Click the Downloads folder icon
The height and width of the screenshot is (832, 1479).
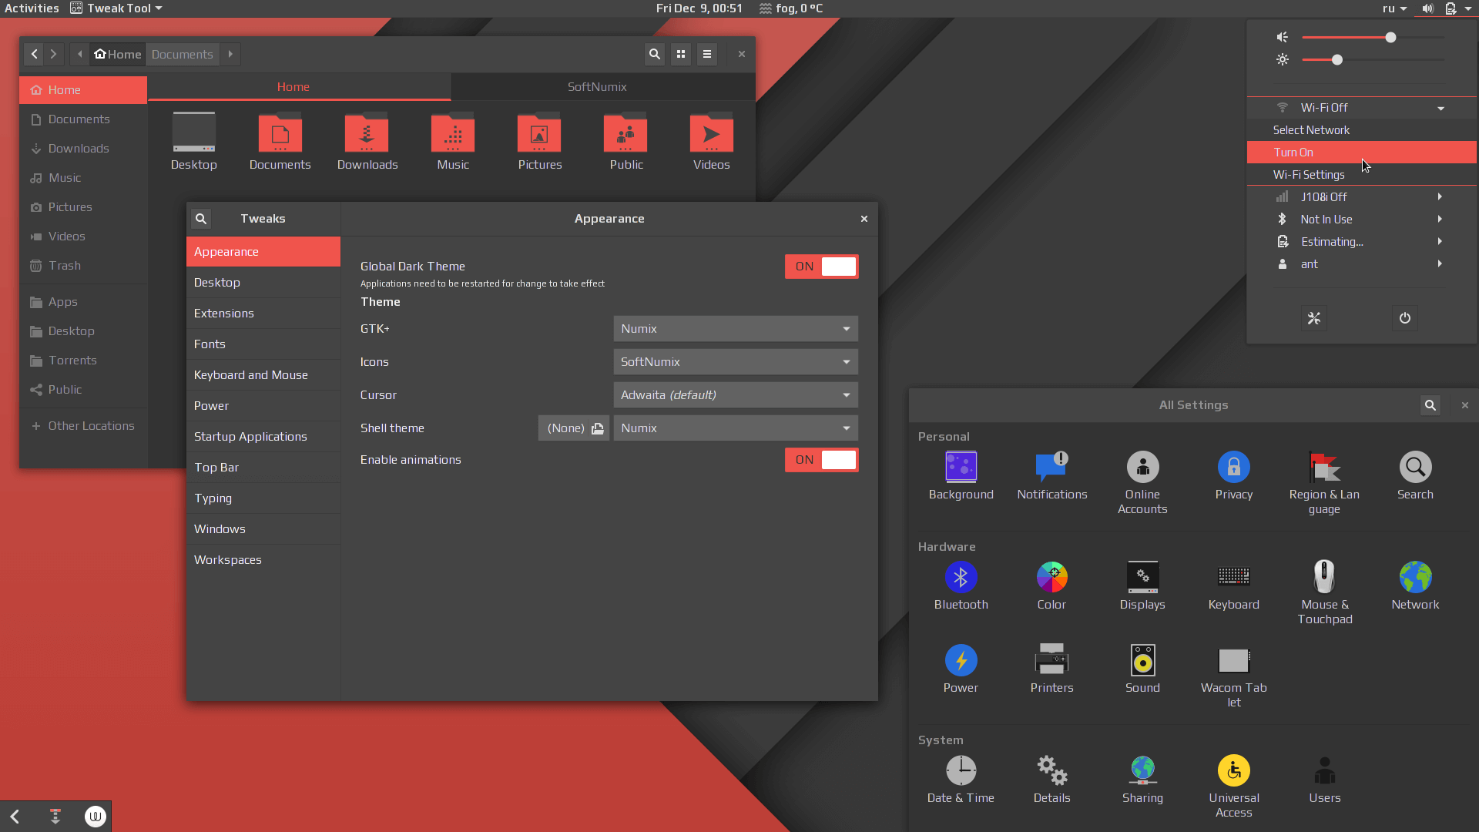click(x=367, y=136)
